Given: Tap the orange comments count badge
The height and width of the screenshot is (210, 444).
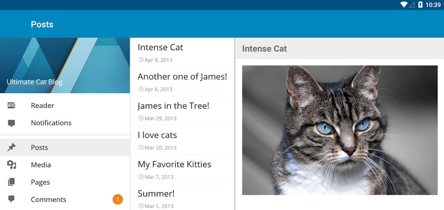Looking at the screenshot, I should (117, 200).
